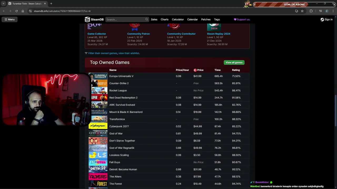Screen dimensions: 337x189
Task: Click the Fall Guys game thumbnail
Action: 98,162
